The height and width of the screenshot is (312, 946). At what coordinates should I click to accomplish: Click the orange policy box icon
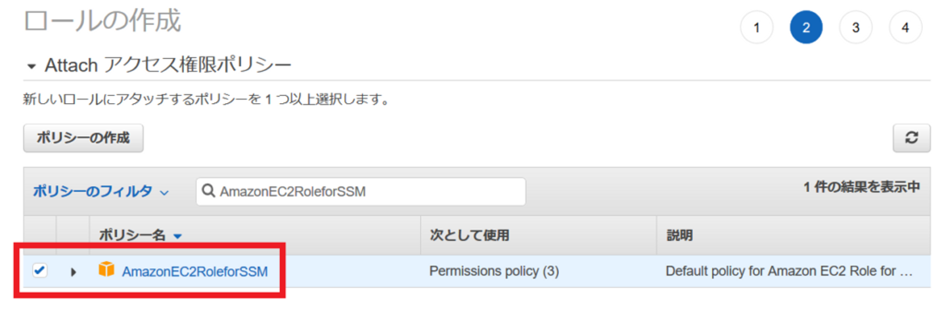coord(106,269)
